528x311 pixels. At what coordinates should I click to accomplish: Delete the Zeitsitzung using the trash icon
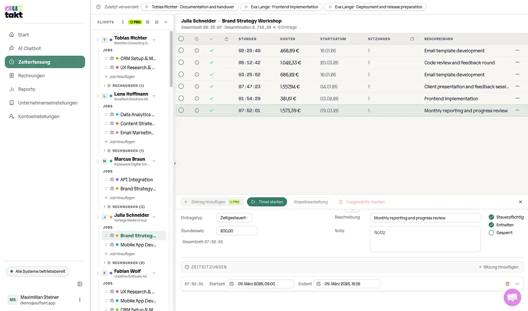coord(507,284)
